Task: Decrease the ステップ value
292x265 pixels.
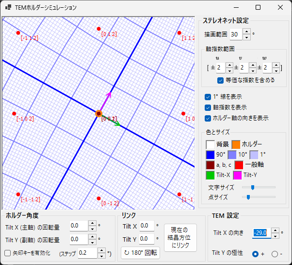Action: [x=101, y=256]
